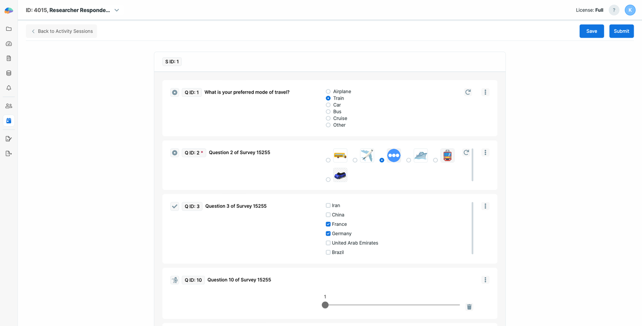642x326 pixels.
Task: Select the Airplane radio option
Action: click(x=328, y=92)
